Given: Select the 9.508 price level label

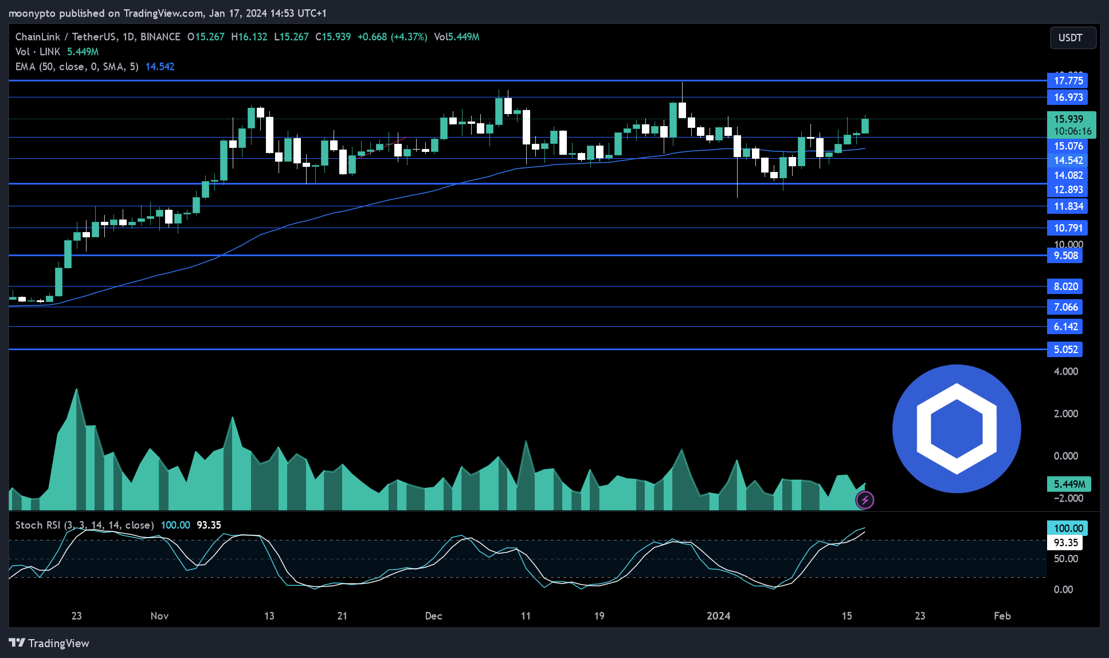Looking at the screenshot, I should click(1065, 256).
